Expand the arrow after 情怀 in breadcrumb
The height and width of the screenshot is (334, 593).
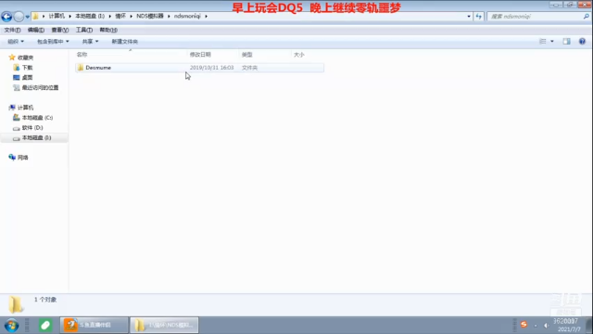tap(132, 17)
